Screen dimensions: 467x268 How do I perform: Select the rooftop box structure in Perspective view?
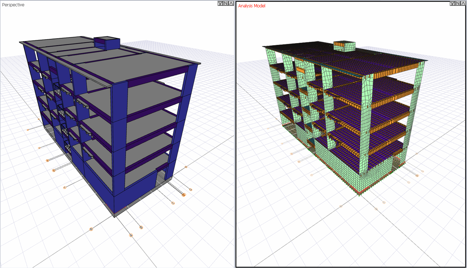[x=107, y=43]
